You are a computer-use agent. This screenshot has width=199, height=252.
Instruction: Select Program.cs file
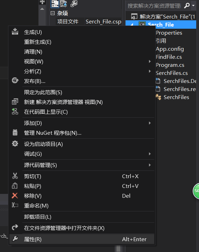click(170, 65)
